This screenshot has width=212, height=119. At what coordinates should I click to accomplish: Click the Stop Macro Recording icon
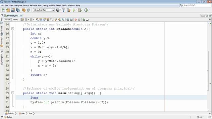coord(79,20)
